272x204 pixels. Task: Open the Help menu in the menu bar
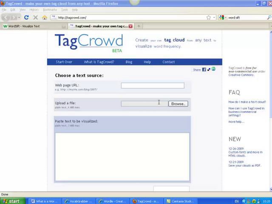coord(75,10)
